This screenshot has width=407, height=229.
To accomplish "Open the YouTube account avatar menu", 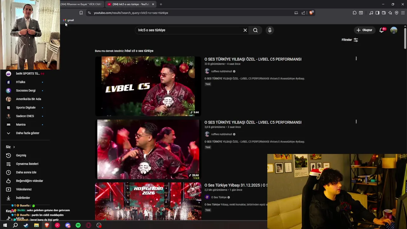I will (394, 30).
